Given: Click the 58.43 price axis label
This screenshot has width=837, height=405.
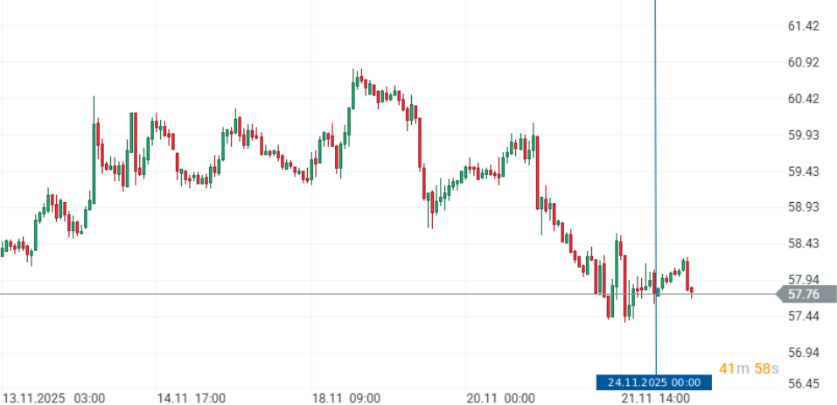Looking at the screenshot, I should [x=803, y=243].
